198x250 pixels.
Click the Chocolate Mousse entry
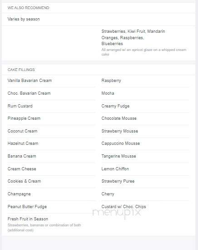[119, 118]
